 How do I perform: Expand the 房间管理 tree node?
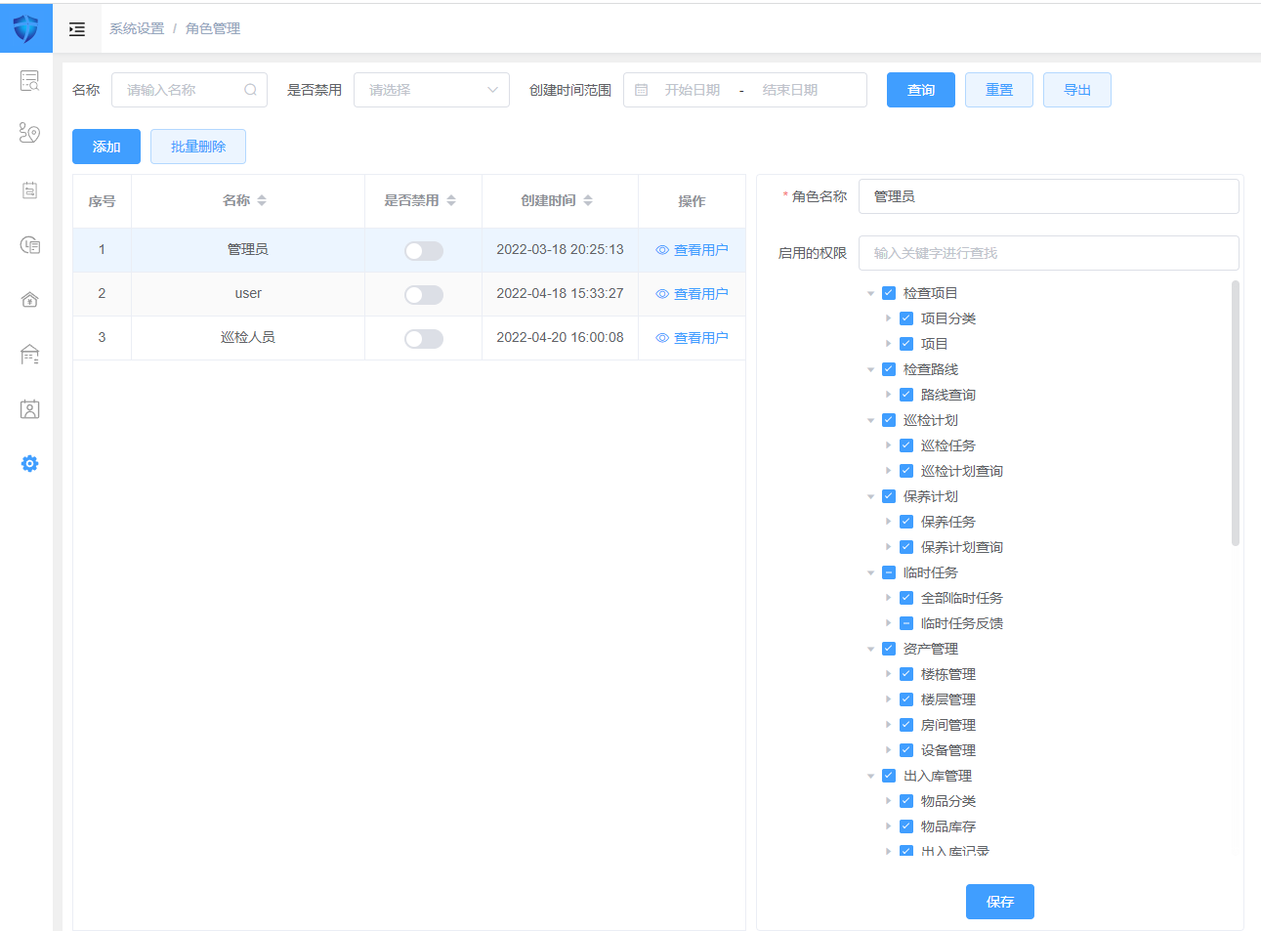coord(889,725)
